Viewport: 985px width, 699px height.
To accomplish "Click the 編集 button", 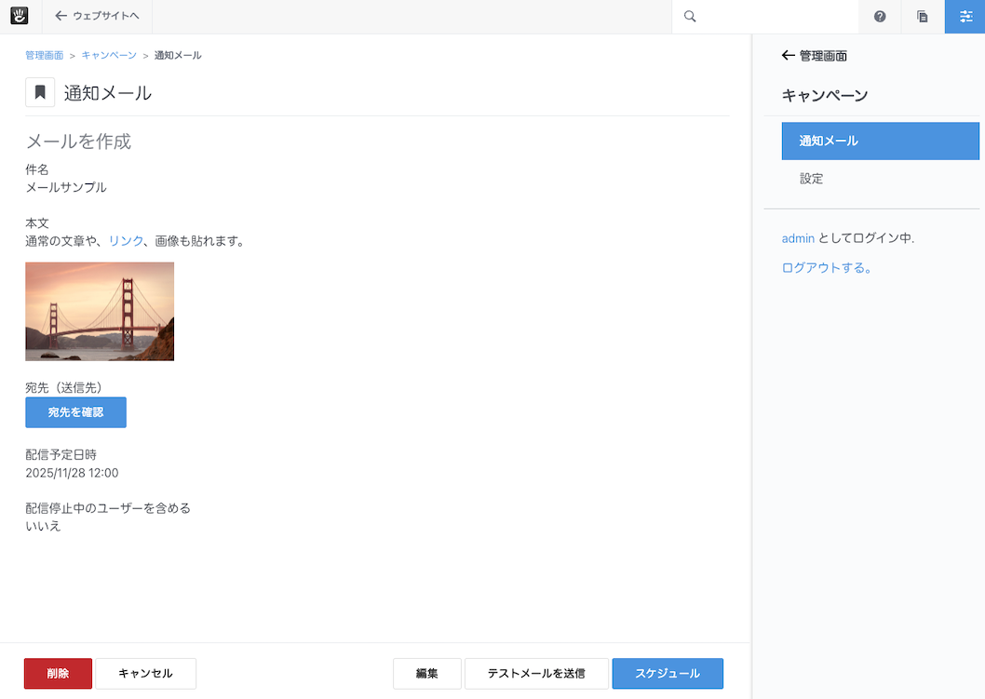I will 426,674.
